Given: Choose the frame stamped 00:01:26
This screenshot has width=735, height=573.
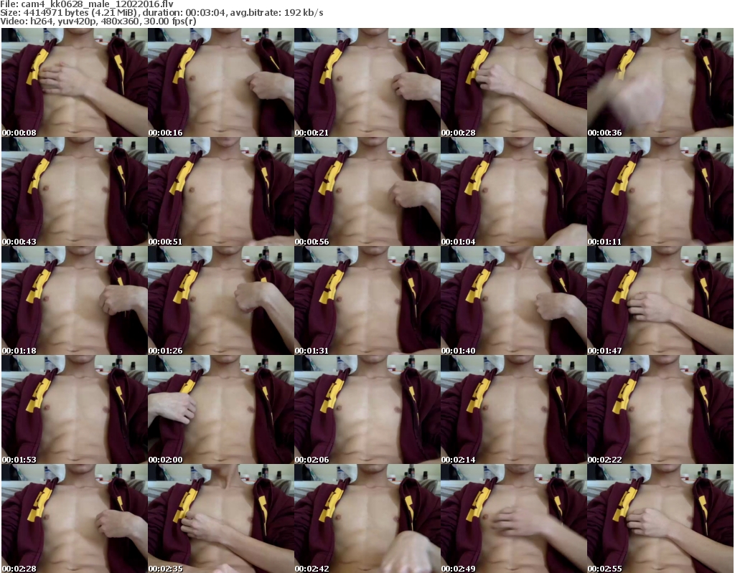Looking at the screenshot, I should 221,300.
